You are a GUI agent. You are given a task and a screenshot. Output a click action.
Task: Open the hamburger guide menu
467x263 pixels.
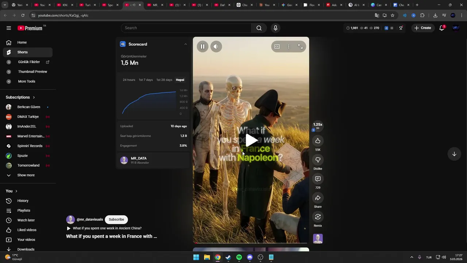pos(9,28)
